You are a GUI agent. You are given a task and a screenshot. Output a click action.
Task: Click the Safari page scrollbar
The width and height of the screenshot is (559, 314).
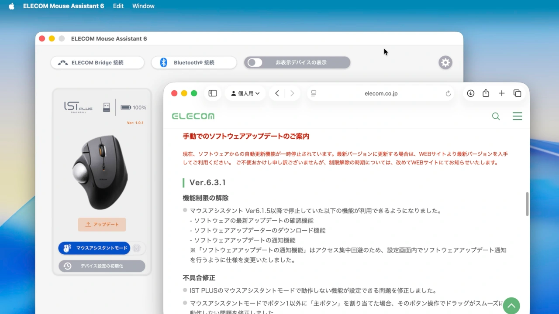[x=527, y=204]
